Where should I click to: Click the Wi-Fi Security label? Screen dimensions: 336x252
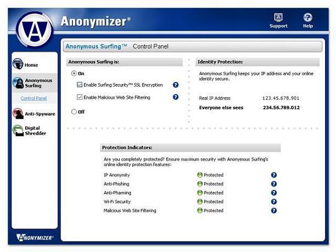point(117,201)
